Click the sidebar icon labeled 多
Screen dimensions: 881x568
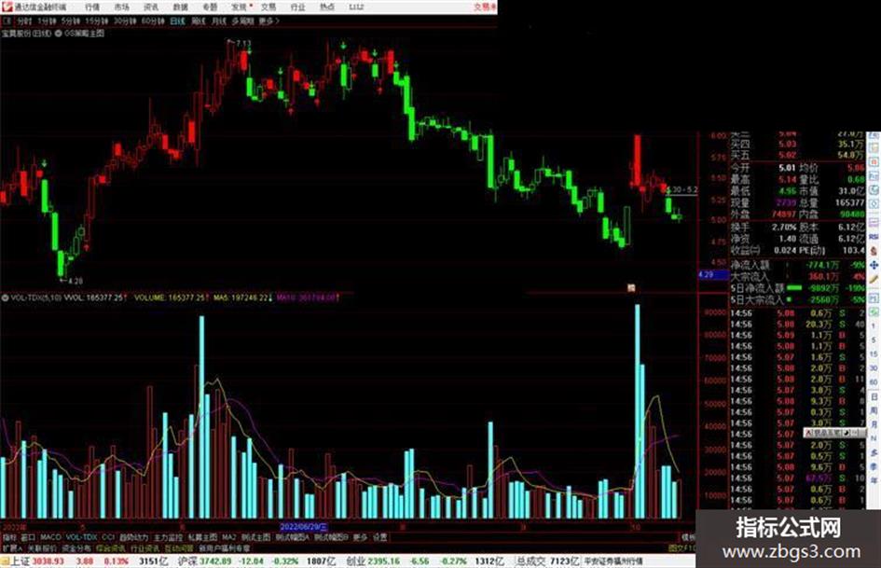tap(874, 452)
